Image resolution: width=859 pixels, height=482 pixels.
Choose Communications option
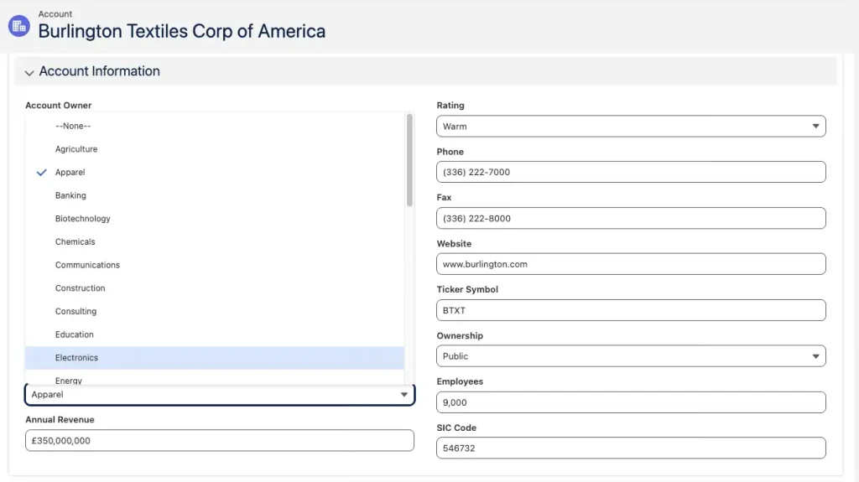click(x=215, y=265)
